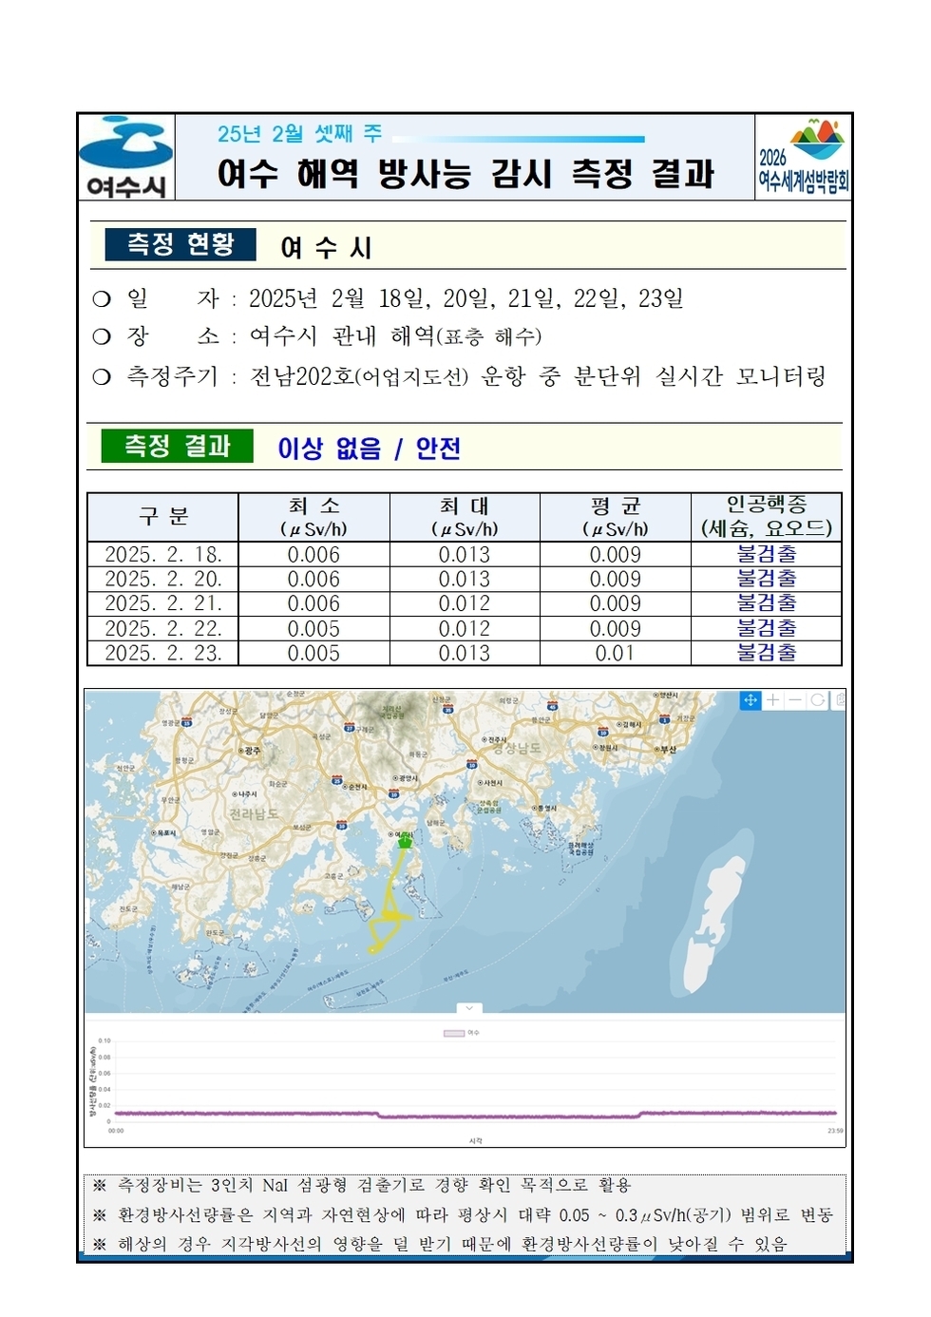Select the pan tool on the map
Image resolution: width=931 pixels, height=1317 pixels.
750,700
